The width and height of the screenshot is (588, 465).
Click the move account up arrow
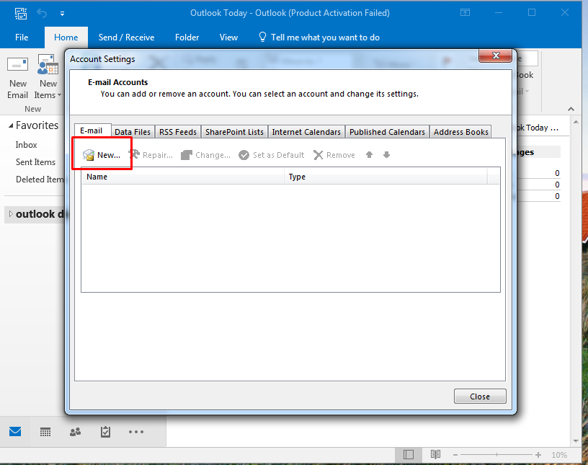369,154
